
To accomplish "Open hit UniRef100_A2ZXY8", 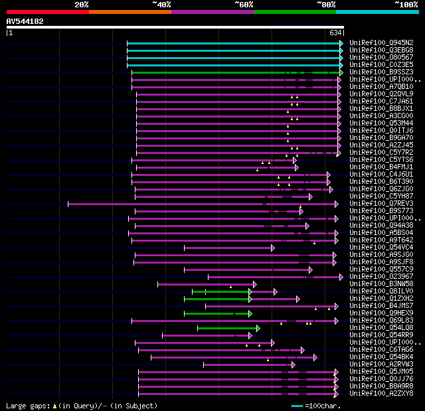I will [x=381, y=394].
